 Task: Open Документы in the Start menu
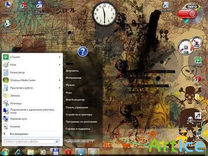[72, 71]
